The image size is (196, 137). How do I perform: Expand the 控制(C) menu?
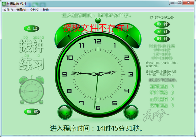point(34,10)
